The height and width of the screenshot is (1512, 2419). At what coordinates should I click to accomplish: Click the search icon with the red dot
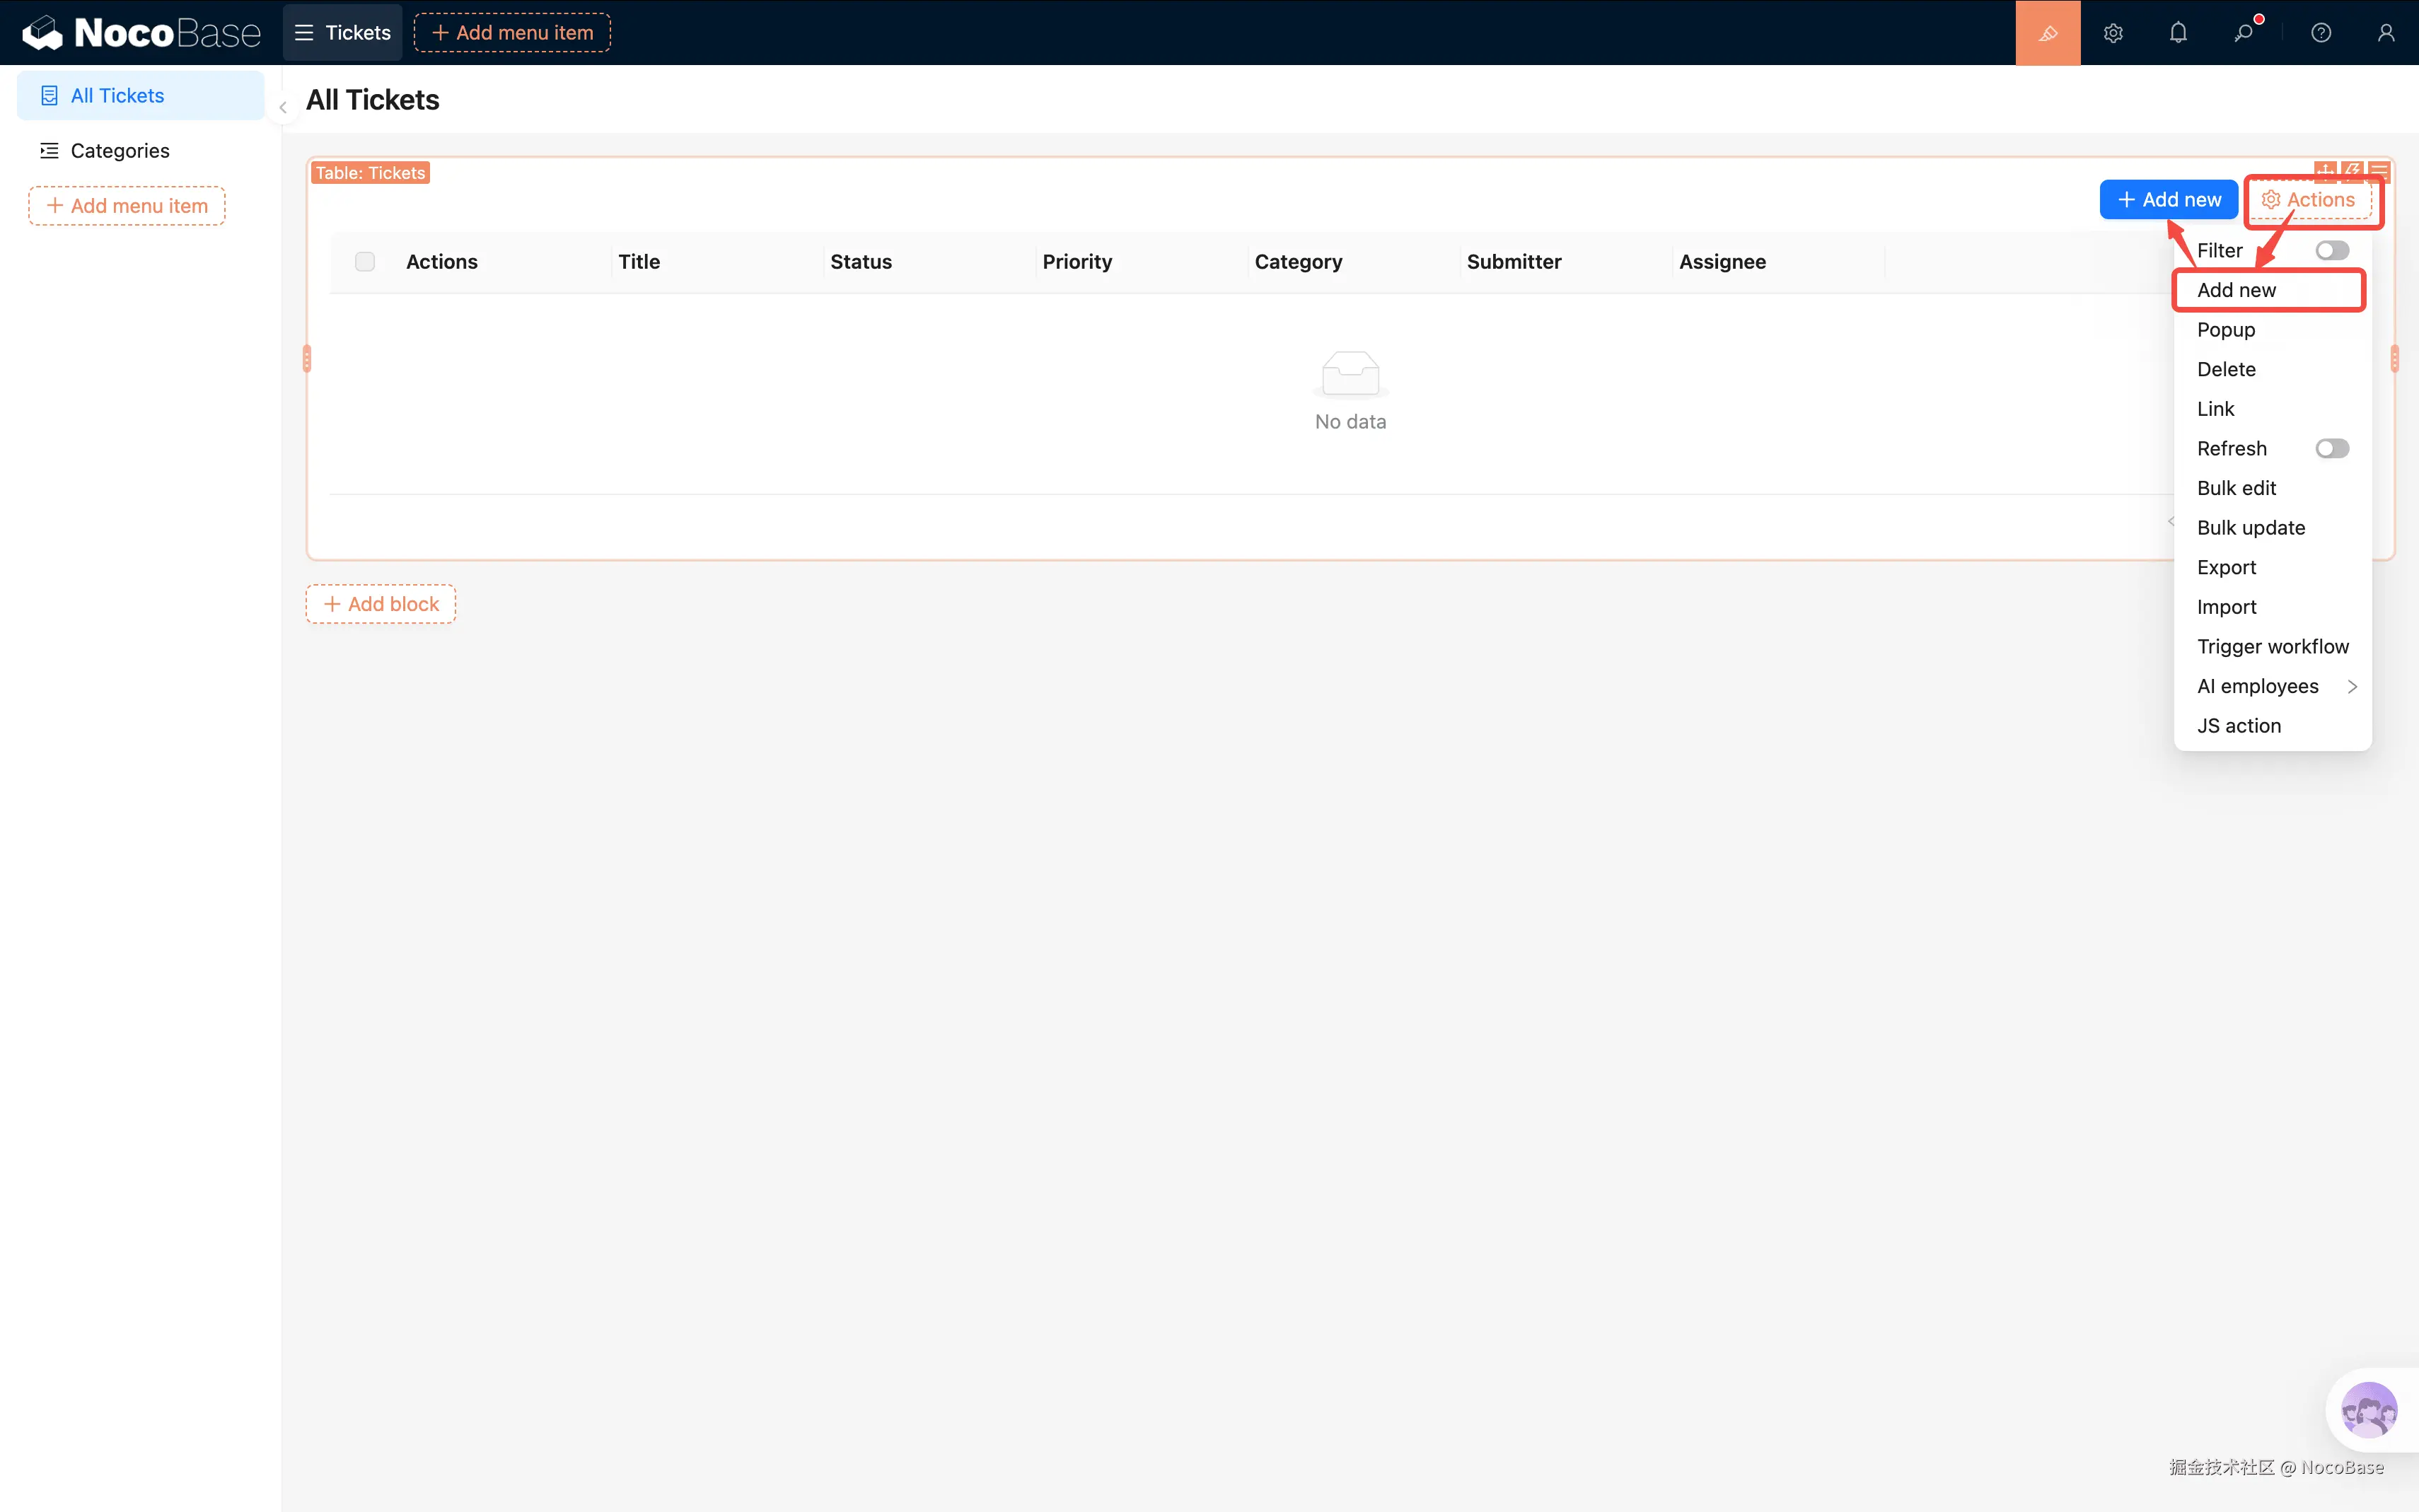pyautogui.click(x=2243, y=33)
